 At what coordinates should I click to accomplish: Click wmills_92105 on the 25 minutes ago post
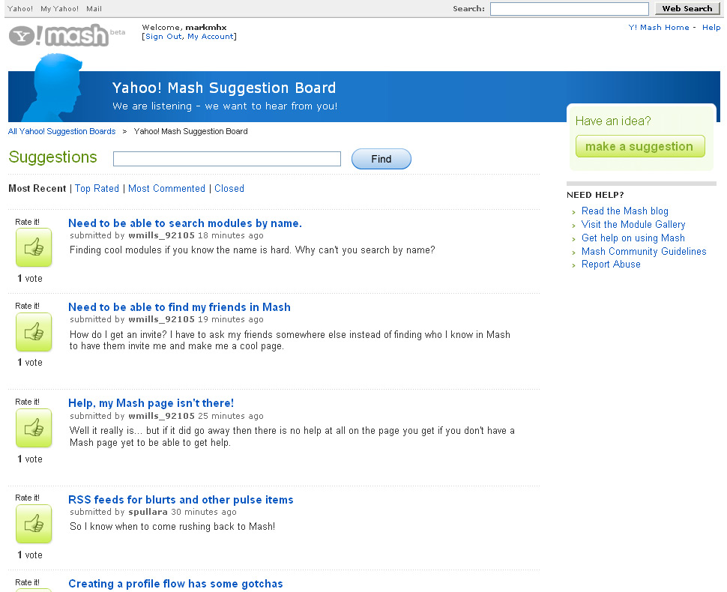pyautogui.click(x=161, y=416)
